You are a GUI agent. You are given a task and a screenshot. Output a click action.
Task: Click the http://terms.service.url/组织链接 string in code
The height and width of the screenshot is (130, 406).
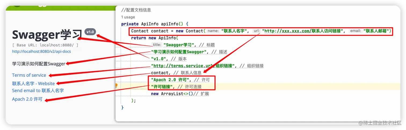coord(193,66)
